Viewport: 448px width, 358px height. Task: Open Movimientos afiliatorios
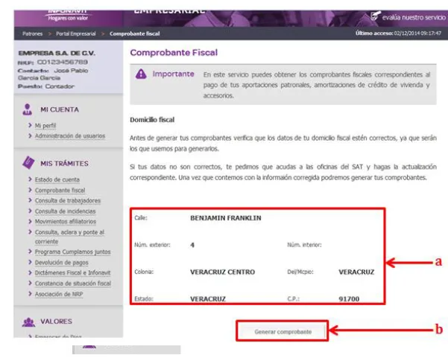(66, 222)
